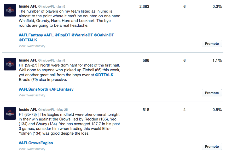Open the #AFLFantasy hashtag in Jun 5 tweet
Screen dimensions: 226x154
click(31, 35)
